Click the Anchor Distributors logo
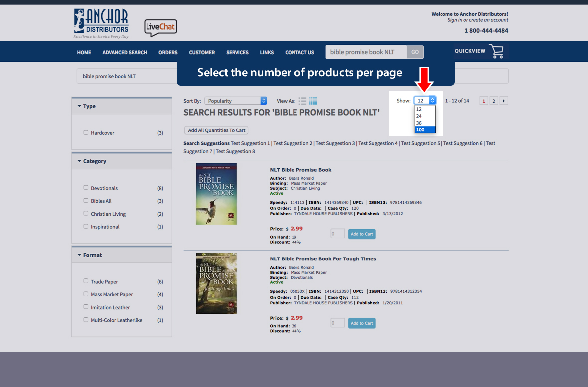 tap(101, 23)
